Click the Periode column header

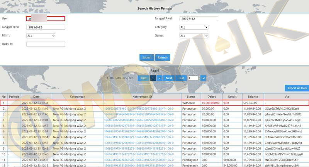click(14, 97)
